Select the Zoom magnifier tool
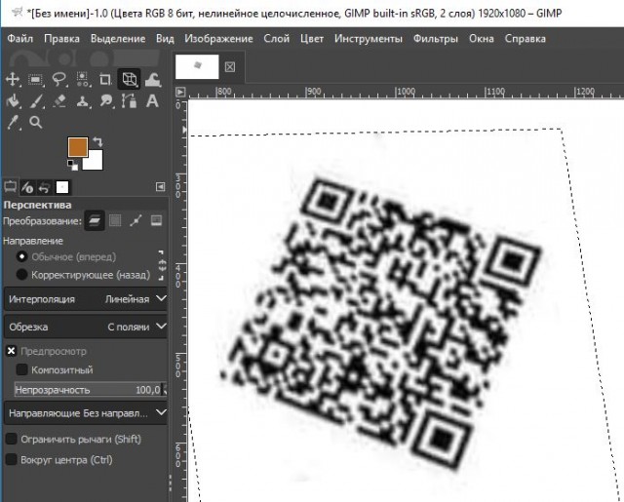Viewport: 624px width, 502px height. [36, 123]
